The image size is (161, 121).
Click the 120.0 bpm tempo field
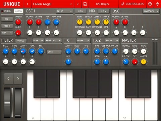tap(102, 4)
